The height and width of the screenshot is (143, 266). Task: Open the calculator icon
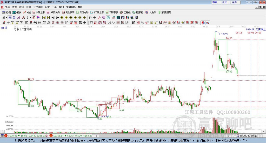tap(118, 18)
